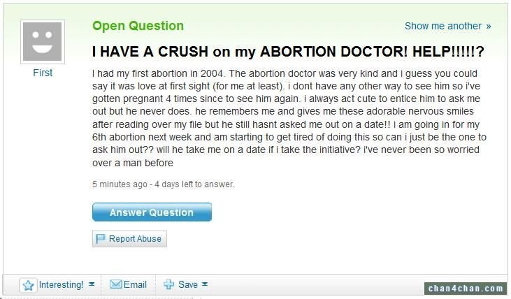Select the Interesting! label

(61, 284)
